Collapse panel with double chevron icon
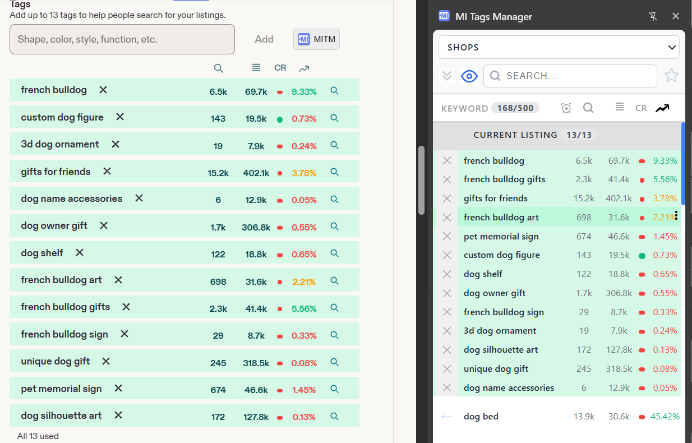This screenshot has width=692, height=443. coord(447,76)
